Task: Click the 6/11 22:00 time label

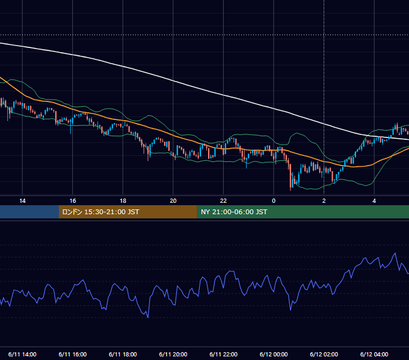Action: point(223,354)
